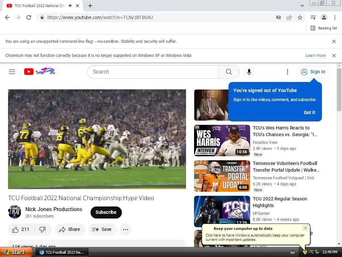Click the share page icon in address bar
342x257 pixels.
pyautogui.click(x=289, y=17)
